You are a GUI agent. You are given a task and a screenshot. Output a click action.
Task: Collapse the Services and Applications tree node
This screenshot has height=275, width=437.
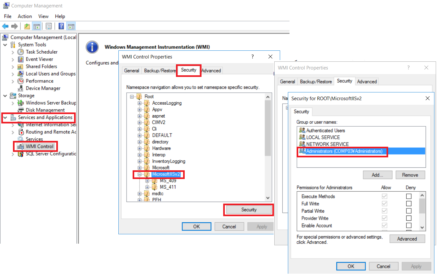click(5, 117)
